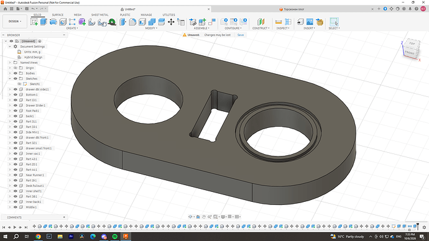Select the Create Sketch tool

pos(34,22)
